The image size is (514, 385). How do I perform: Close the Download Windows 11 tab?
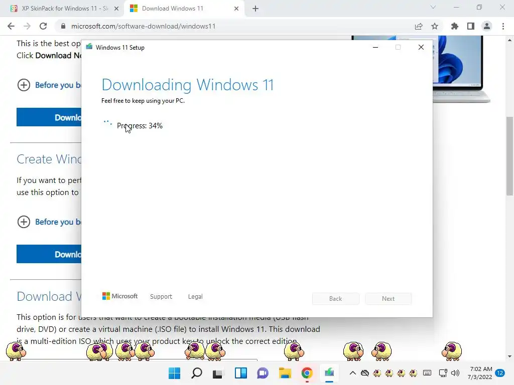(236, 9)
